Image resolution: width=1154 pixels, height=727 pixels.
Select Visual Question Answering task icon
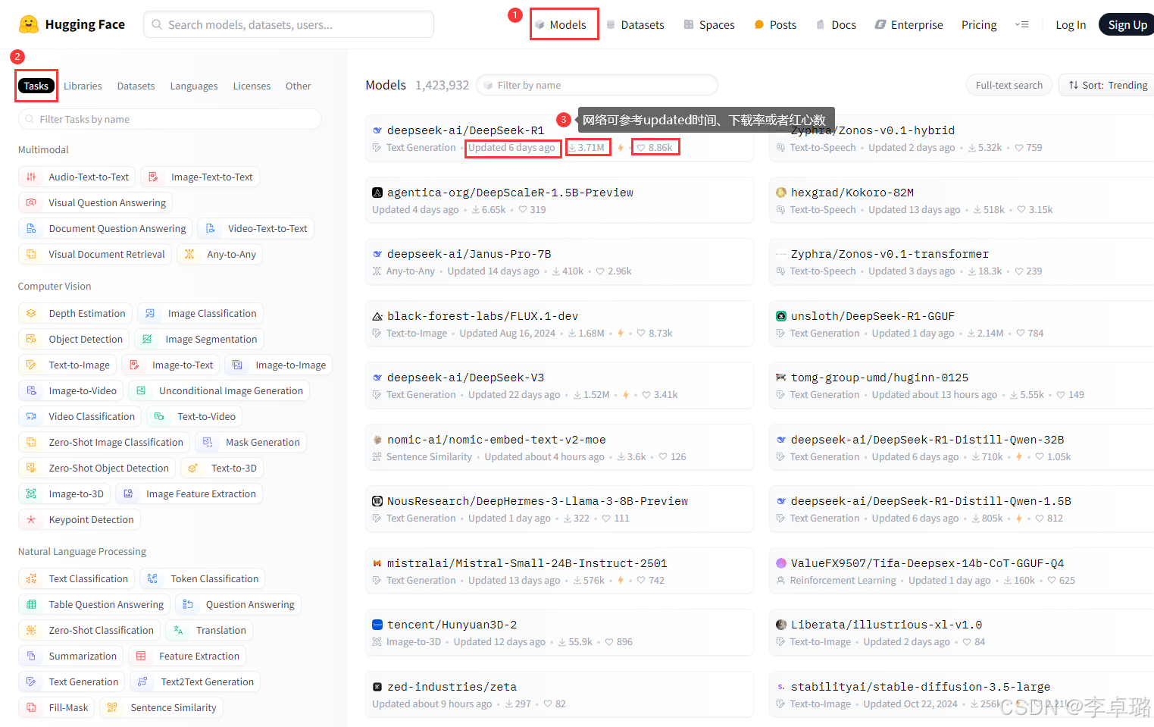click(31, 202)
